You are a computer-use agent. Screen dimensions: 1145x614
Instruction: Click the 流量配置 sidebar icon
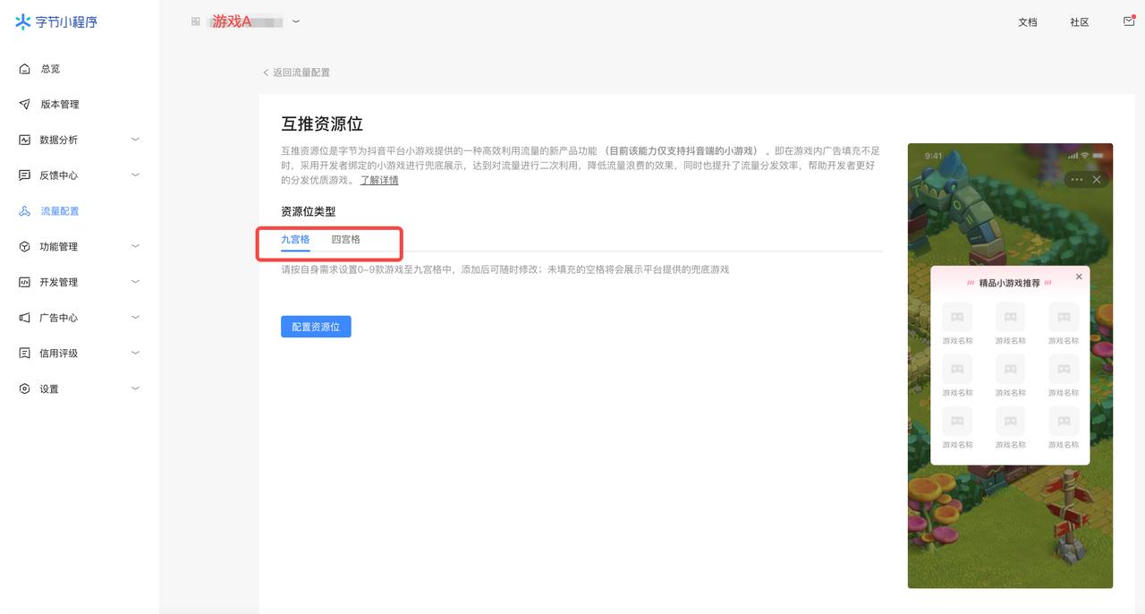tap(24, 211)
